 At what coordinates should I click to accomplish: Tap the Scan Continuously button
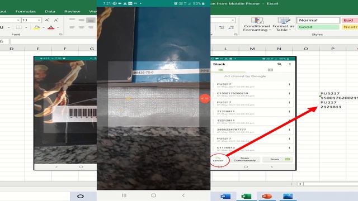244,159
